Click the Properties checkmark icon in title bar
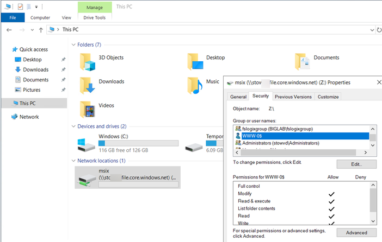 click(20, 7)
